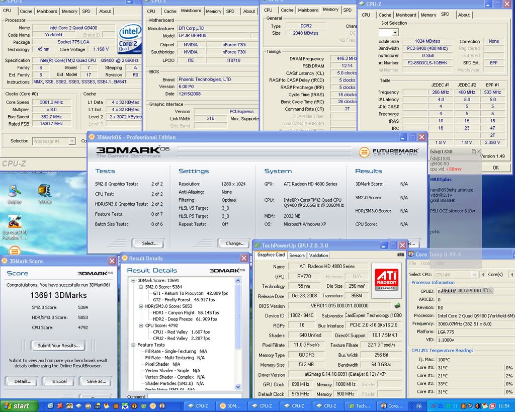The width and height of the screenshot is (515, 412).
Task: Open the WinZip desktop icon
Action: coord(44,191)
